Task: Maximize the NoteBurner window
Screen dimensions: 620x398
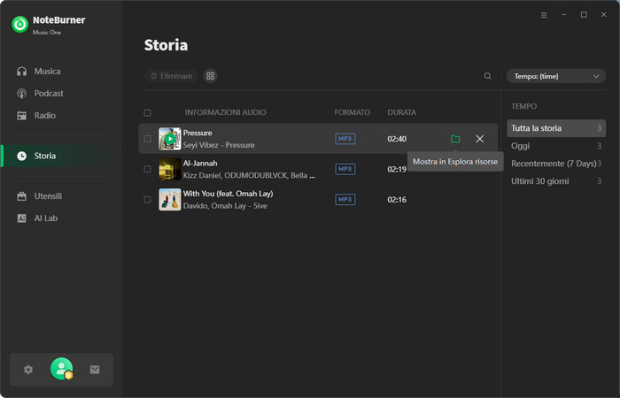Action: (x=584, y=15)
